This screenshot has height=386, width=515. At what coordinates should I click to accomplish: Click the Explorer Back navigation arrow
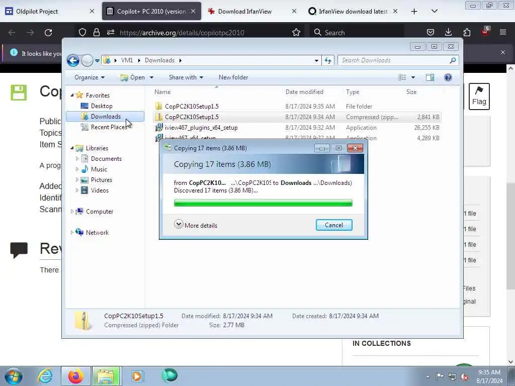73,60
